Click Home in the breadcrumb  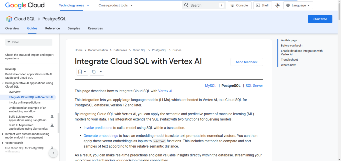79,50
